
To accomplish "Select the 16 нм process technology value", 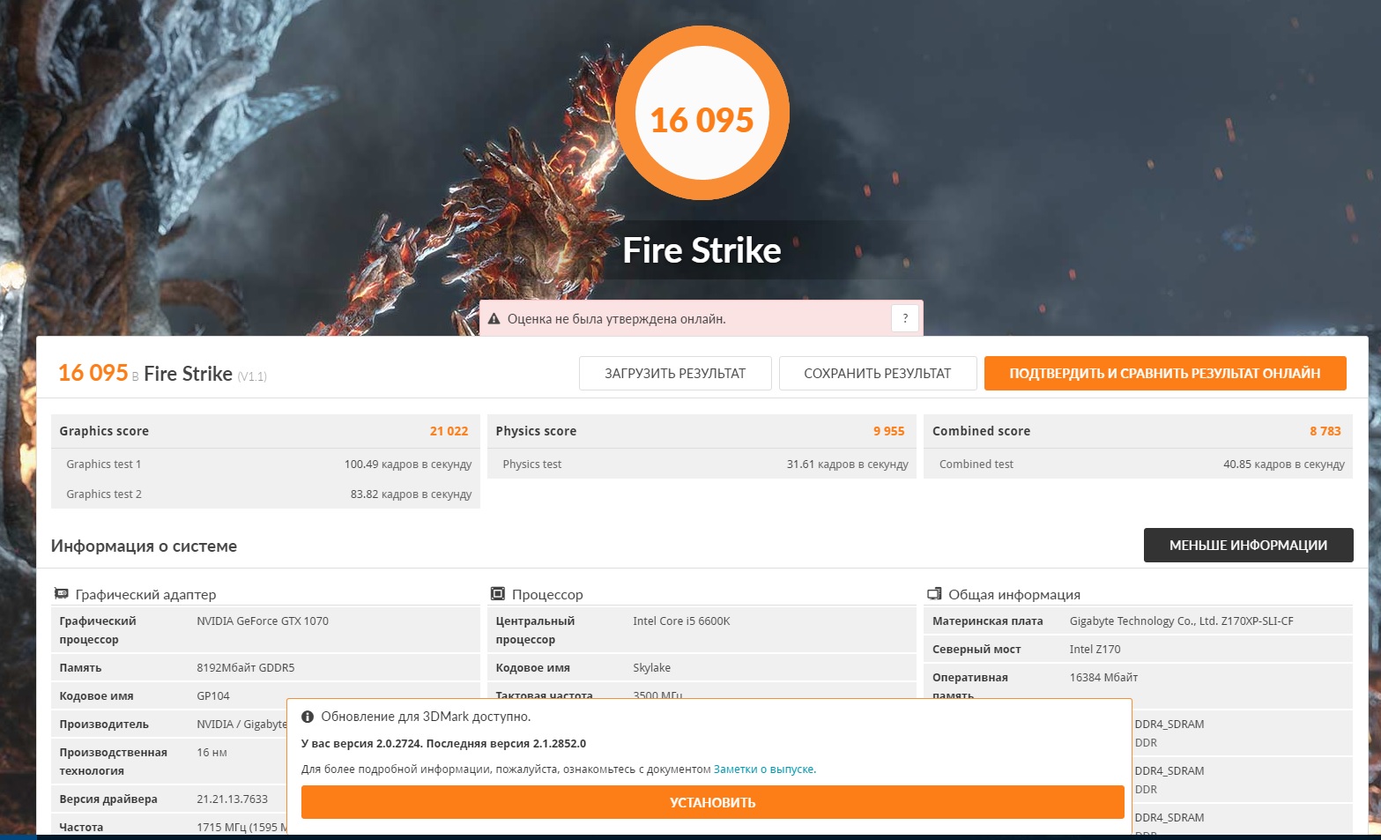I will (212, 752).
